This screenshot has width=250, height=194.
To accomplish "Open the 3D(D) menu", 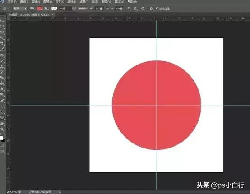I will coord(95,2).
